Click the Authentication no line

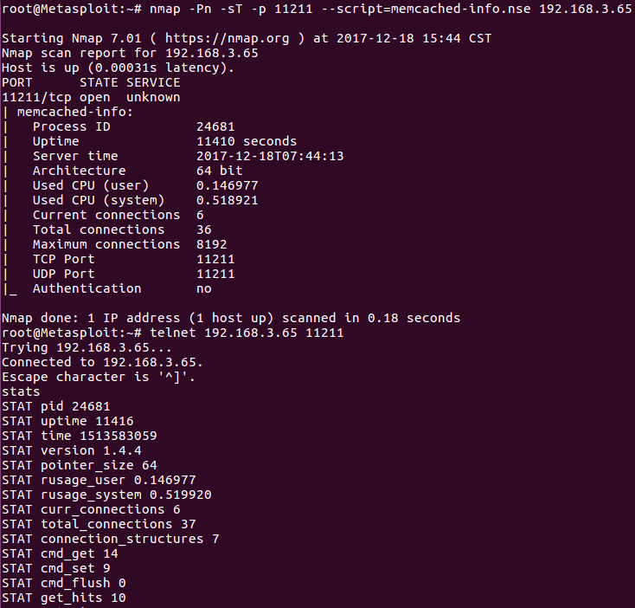(x=122, y=288)
